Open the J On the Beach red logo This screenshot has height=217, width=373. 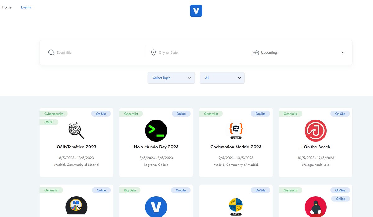(315, 131)
